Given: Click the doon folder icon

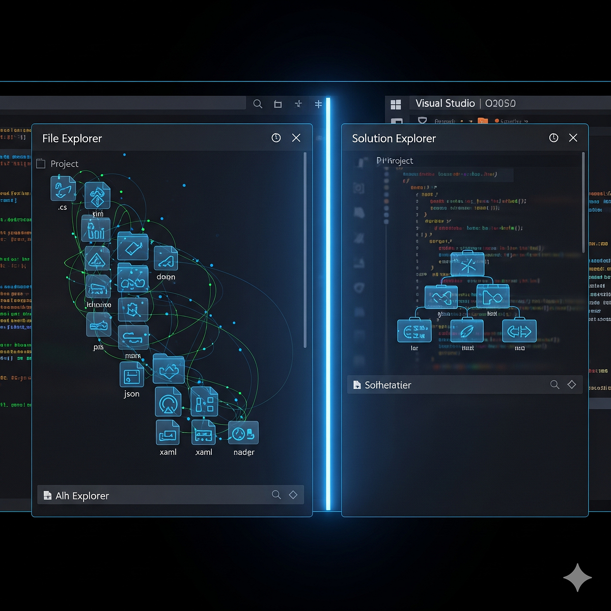Looking at the screenshot, I should [165, 259].
